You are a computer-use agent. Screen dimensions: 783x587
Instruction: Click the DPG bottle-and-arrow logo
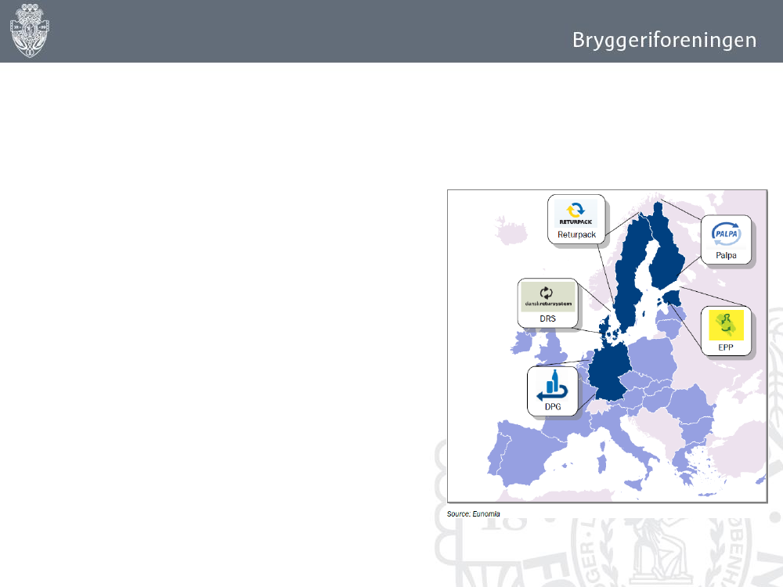click(x=552, y=386)
